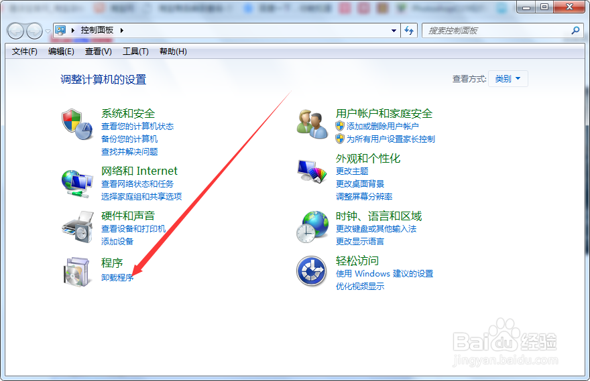590x381 pixels.
Task: Click shield icon beside 为所有用户设置家长控制
Action: (340, 139)
